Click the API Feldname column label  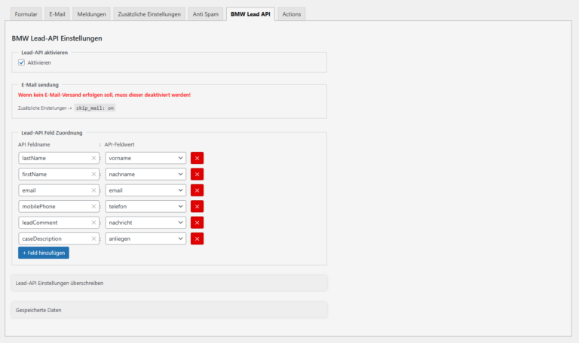34,144
